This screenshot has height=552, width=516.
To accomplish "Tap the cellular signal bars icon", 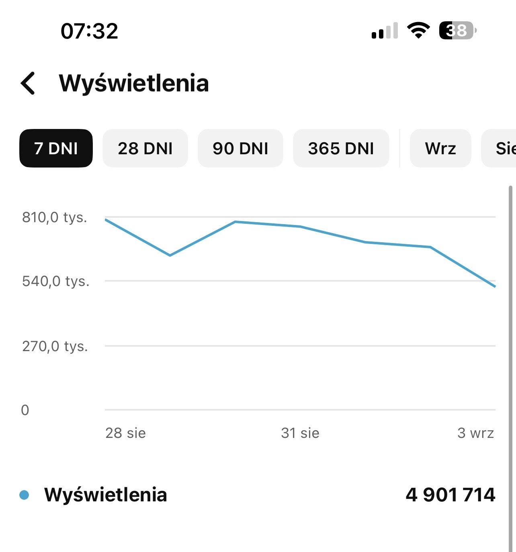I will (385, 31).
